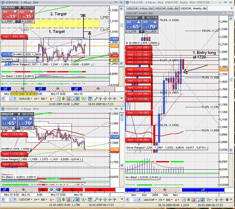Click first horizontal expand icon in EUR/USD toolbar
The image size is (235, 209).
click(x=100, y=99)
